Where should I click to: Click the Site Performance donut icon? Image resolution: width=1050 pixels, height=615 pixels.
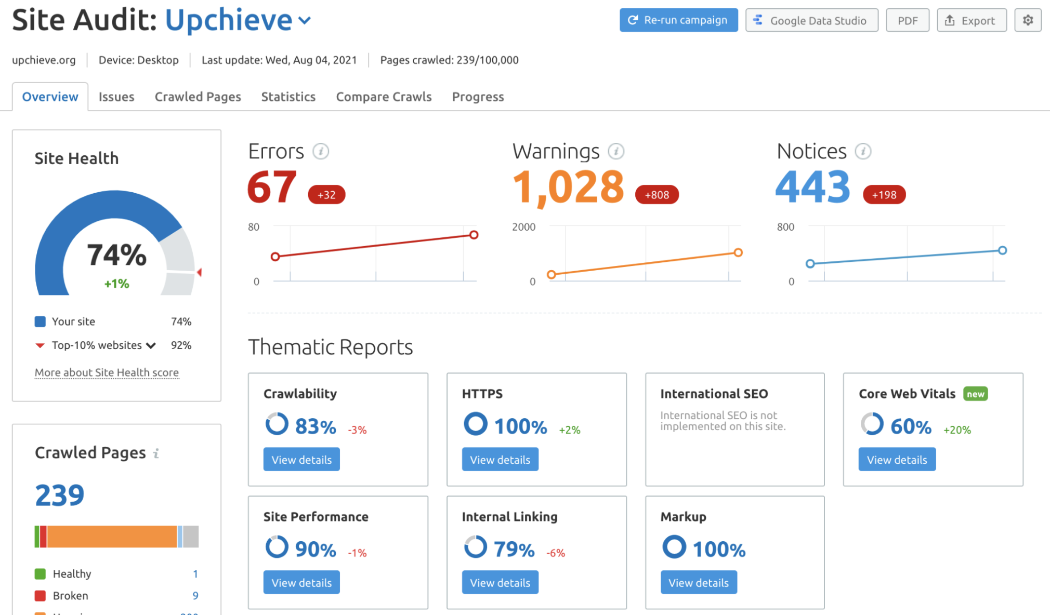click(x=277, y=547)
